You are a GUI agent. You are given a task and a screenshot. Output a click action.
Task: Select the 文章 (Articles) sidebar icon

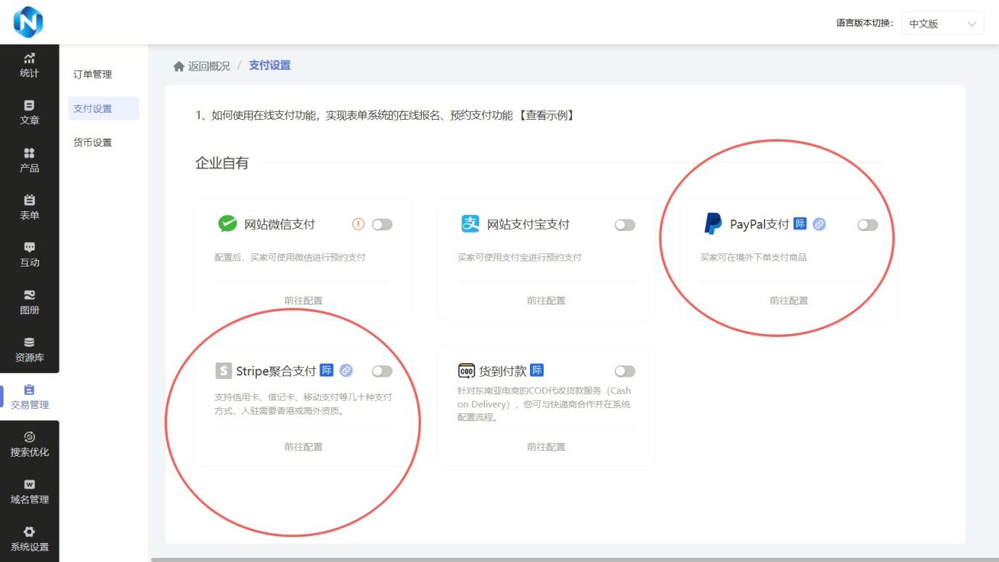point(29,113)
